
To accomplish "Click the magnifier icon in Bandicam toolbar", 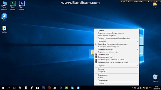I will point(127,1).
